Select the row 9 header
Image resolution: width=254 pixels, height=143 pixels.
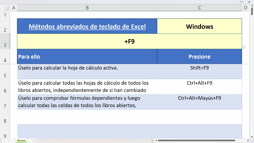click(5, 132)
